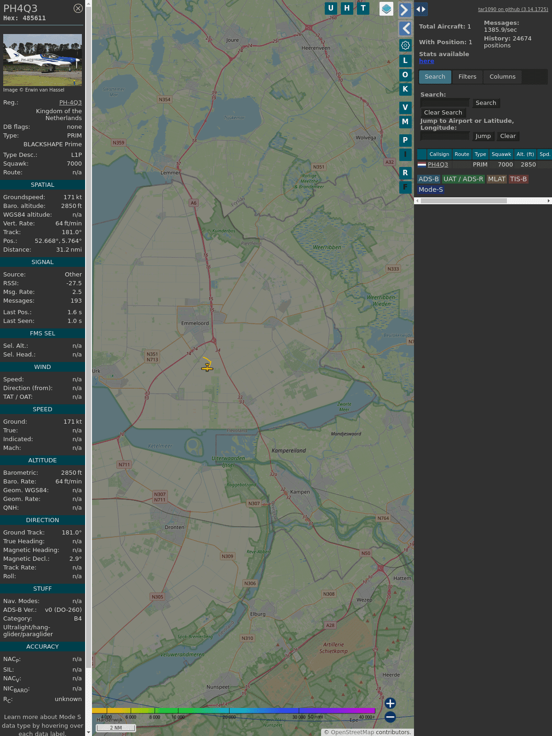Click the H map toggle button
552x736 pixels.
click(x=347, y=8)
